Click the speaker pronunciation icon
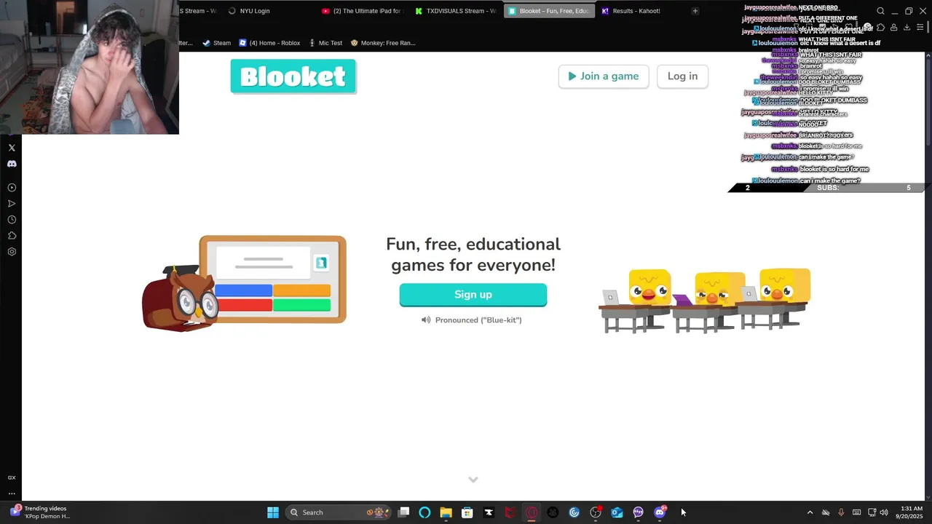This screenshot has height=524, width=932. click(x=426, y=320)
